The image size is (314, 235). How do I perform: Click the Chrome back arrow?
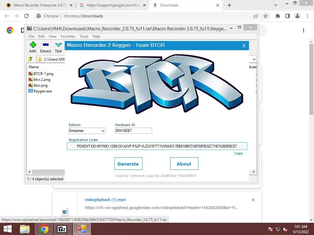[7, 16]
